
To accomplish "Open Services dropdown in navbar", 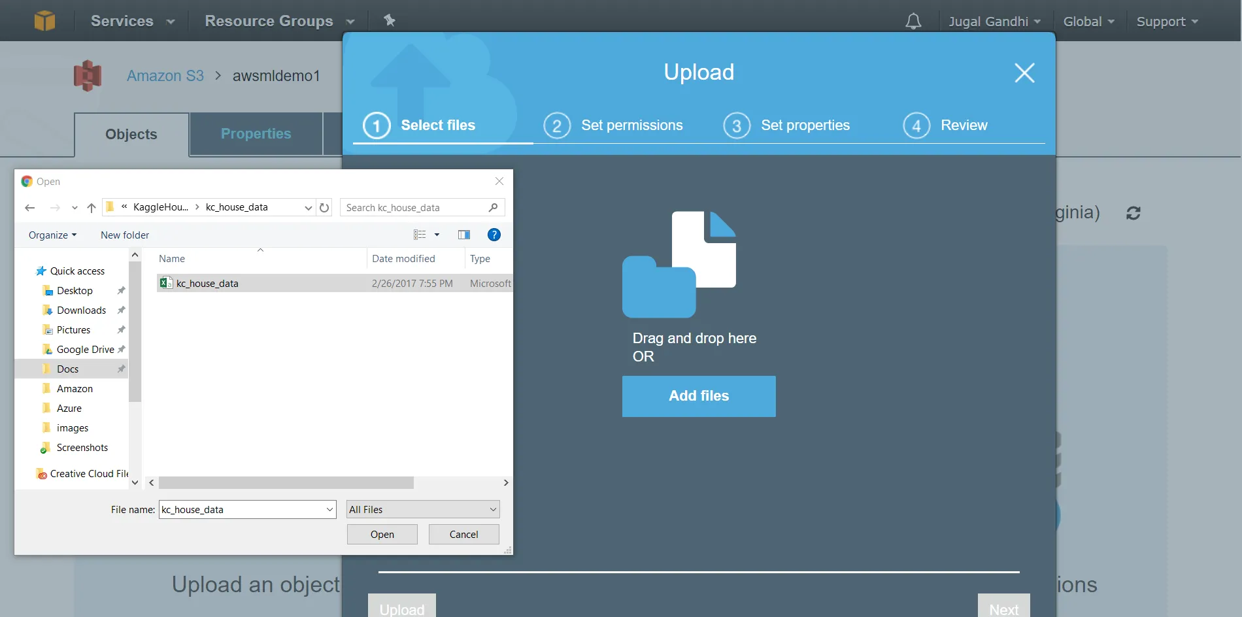I will [133, 21].
